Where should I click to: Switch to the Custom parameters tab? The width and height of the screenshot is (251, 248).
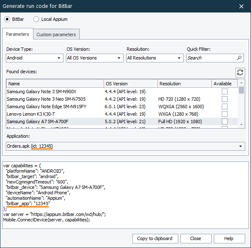point(56,35)
